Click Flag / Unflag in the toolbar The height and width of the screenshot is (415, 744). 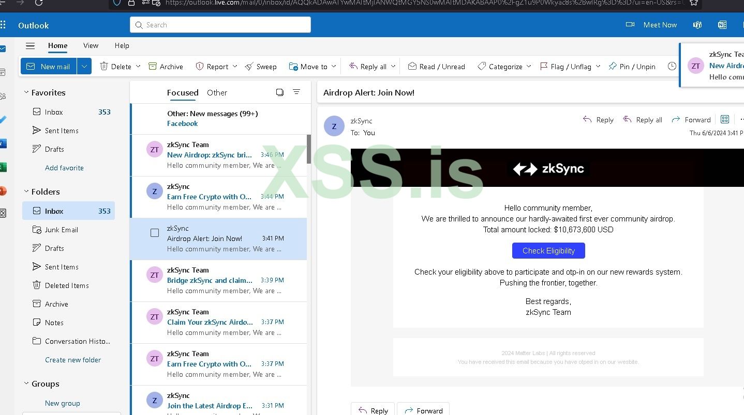(566, 66)
